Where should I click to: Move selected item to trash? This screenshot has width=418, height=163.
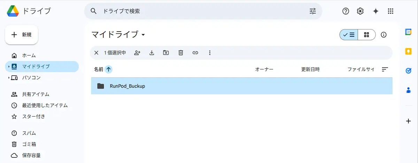(180, 53)
